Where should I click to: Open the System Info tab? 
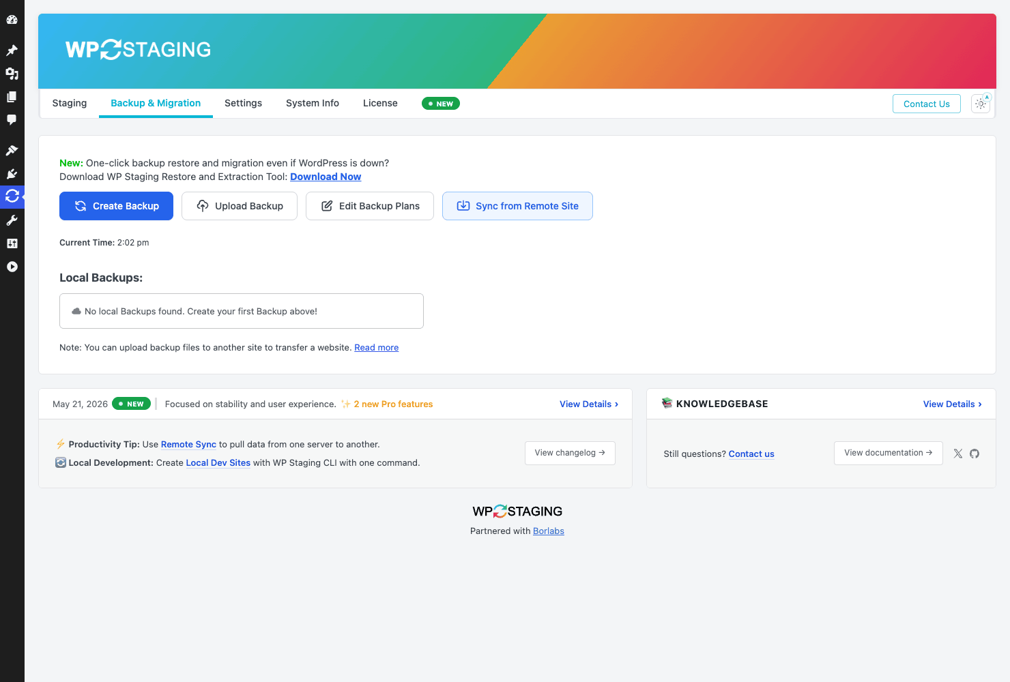click(313, 103)
